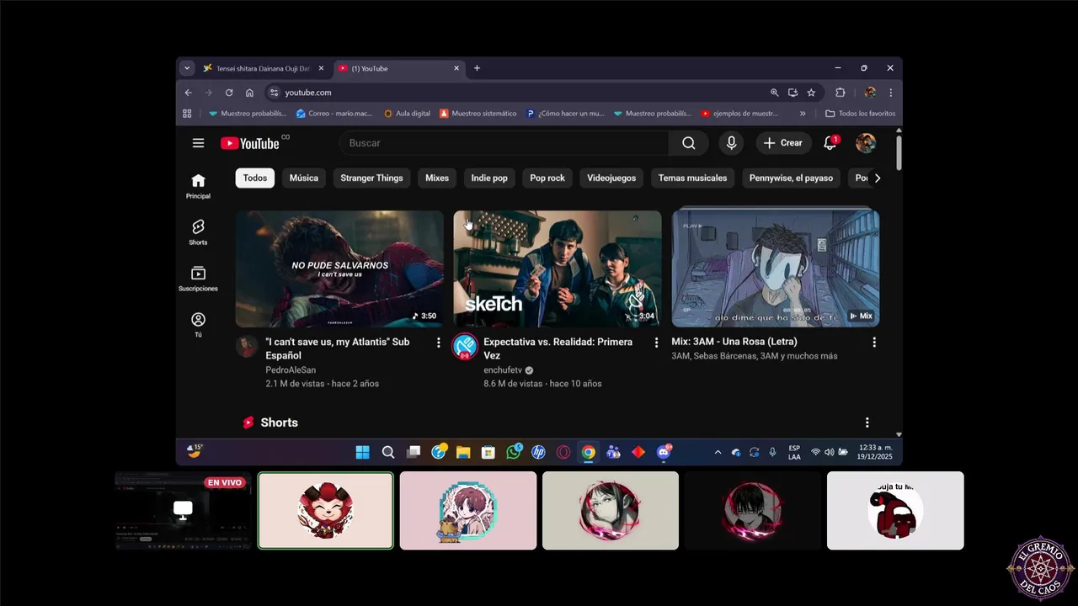Bookmark this page with the star

click(811, 93)
